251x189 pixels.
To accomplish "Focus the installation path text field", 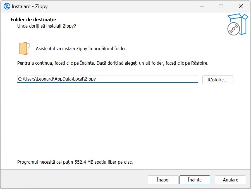I will pyautogui.click(x=140, y=79).
